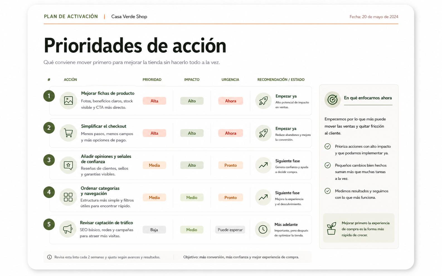442x276 pixels.
Task: Click the Alta priority tag for Mejorar fichas
Action: 154,101
